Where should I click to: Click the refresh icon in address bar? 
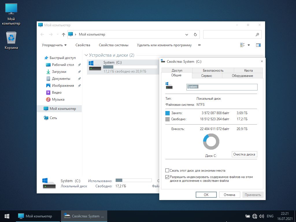tap(195, 34)
